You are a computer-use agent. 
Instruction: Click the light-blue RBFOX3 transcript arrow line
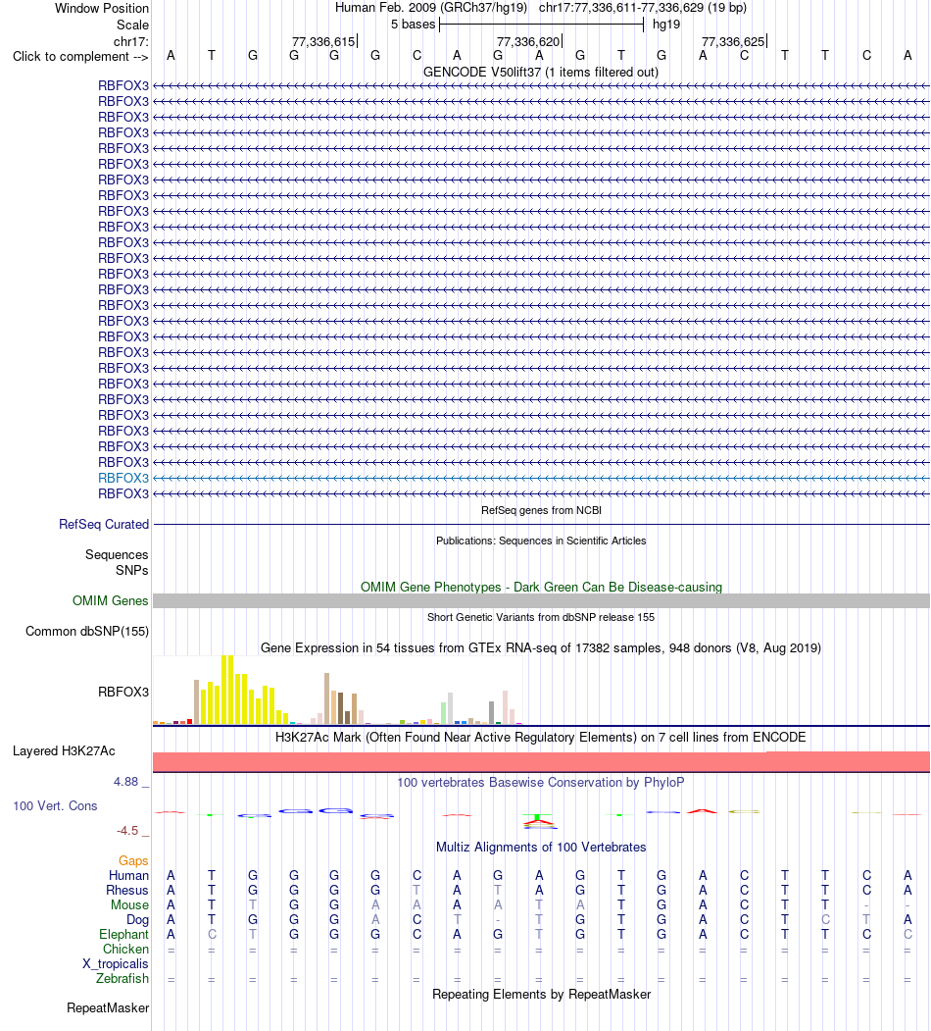click(x=541, y=478)
